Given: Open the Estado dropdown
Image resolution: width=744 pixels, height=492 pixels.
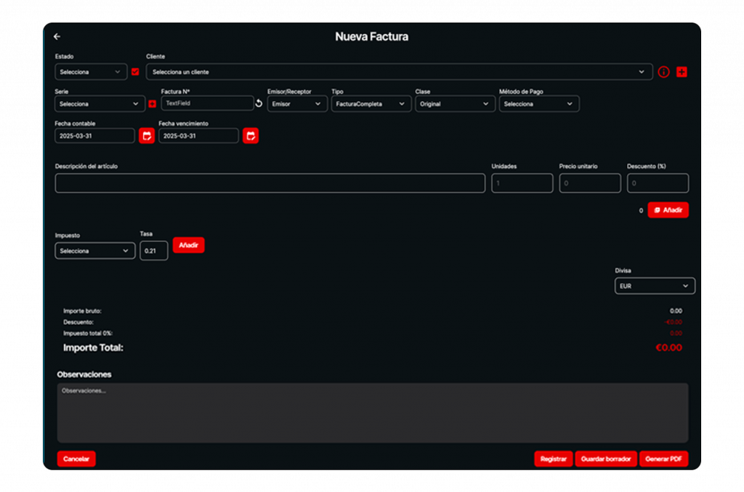Looking at the screenshot, I should tap(91, 72).
